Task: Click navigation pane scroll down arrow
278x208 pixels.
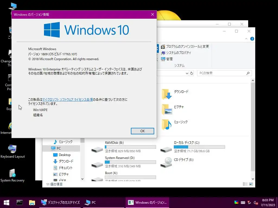Action: (82, 179)
